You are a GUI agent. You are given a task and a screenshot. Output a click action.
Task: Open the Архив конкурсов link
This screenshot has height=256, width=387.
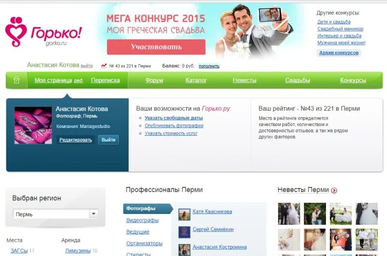coord(339,53)
